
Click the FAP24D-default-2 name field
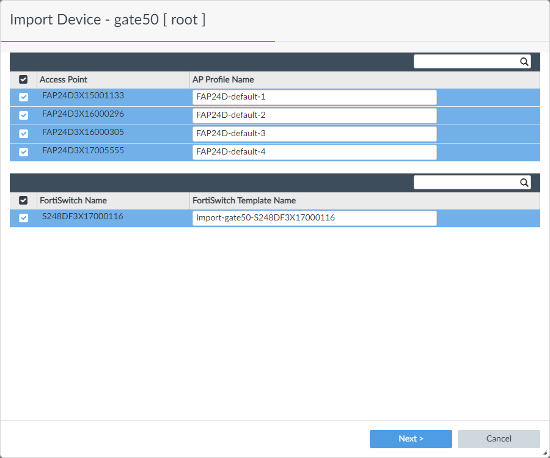click(315, 115)
